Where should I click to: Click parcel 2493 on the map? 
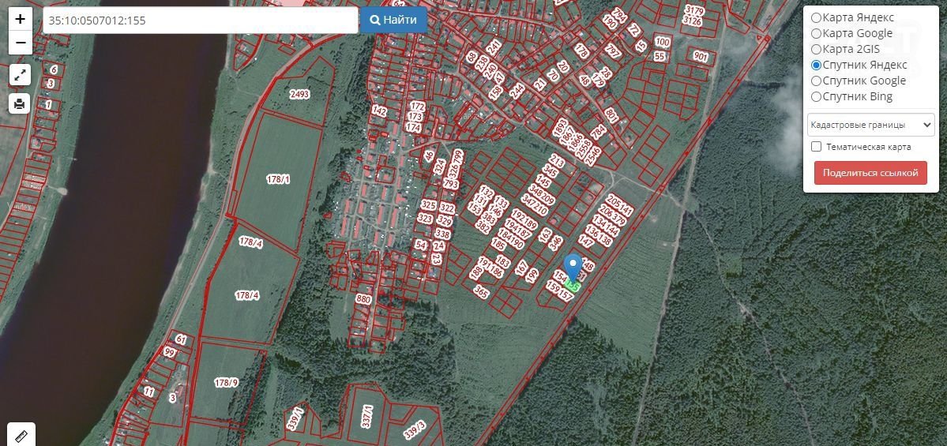299,94
